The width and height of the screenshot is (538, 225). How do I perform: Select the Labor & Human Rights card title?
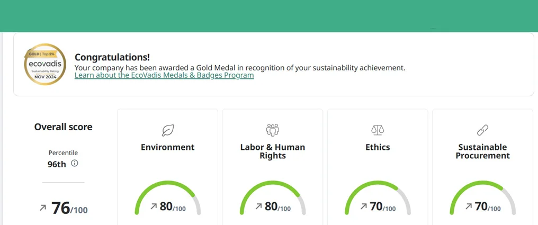click(272, 151)
